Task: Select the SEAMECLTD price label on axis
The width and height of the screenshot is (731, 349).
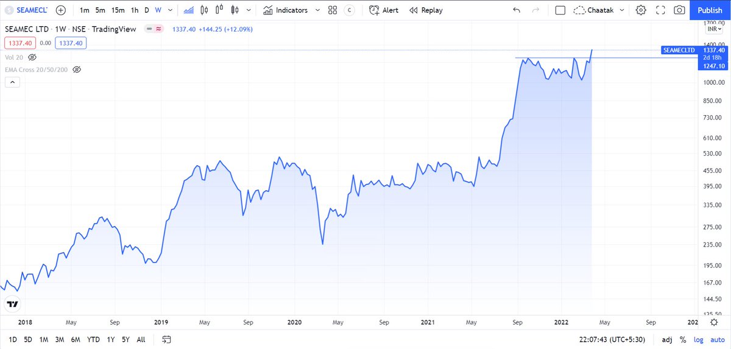Action: (678, 51)
